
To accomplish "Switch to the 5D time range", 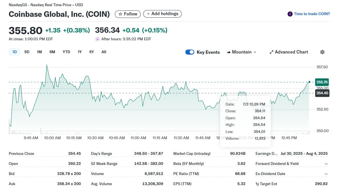I will (27, 52).
